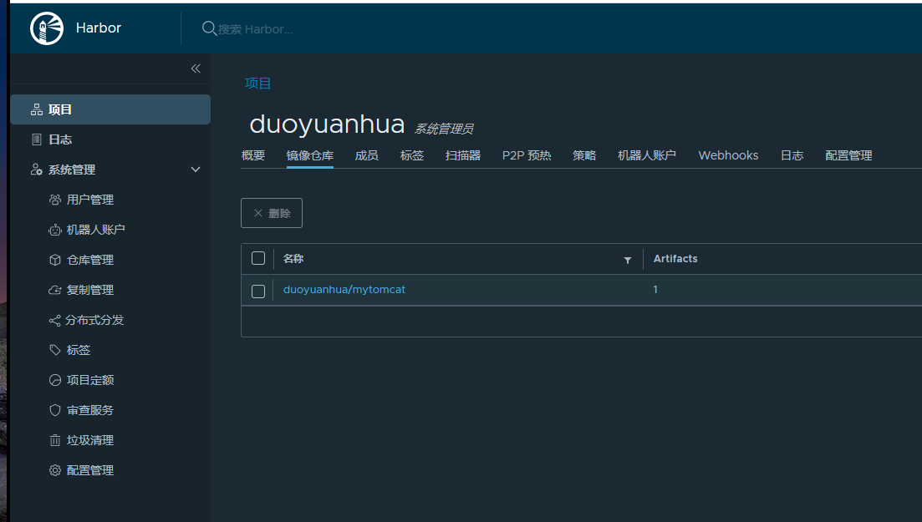The height and width of the screenshot is (522, 922).
Task: Click in the 搜索 Harbor search field
Action: coord(255,28)
